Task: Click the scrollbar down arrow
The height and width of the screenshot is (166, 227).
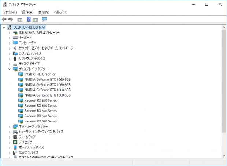Action: 224,156
